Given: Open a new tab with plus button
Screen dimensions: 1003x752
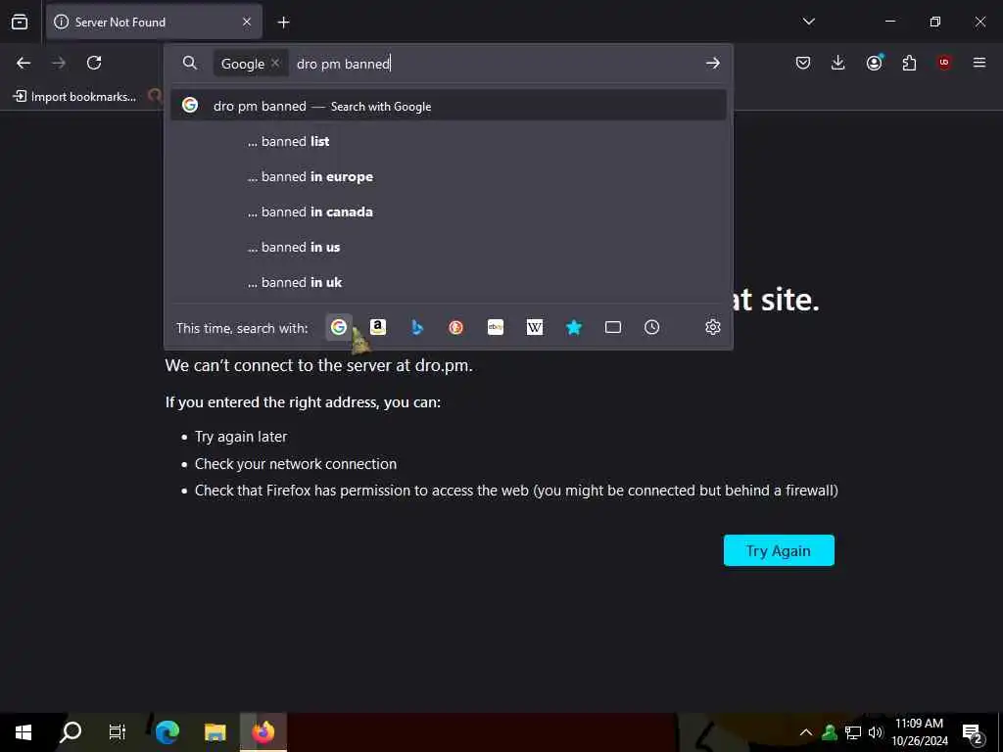Looking at the screenshot, I should pos(283,23).
